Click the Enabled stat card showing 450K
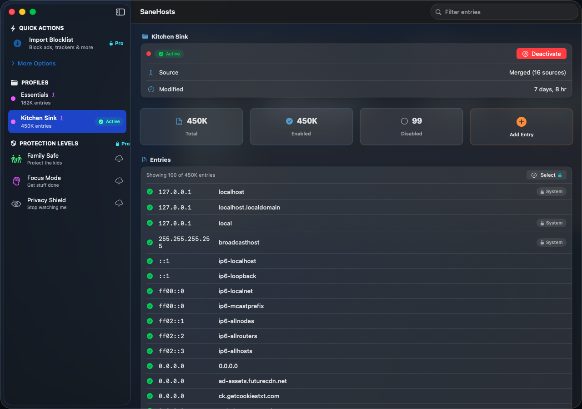The height and width of the screenshot is (409, 582). (301, 126)
